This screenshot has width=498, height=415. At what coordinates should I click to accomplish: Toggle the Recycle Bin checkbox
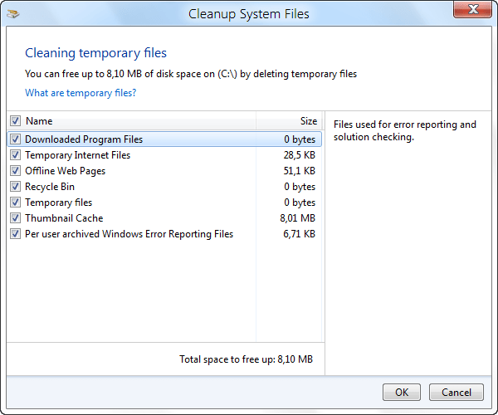coord(15,187)
